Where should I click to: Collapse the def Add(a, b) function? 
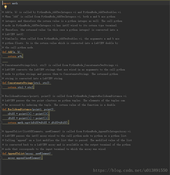[x=1, y=52]
